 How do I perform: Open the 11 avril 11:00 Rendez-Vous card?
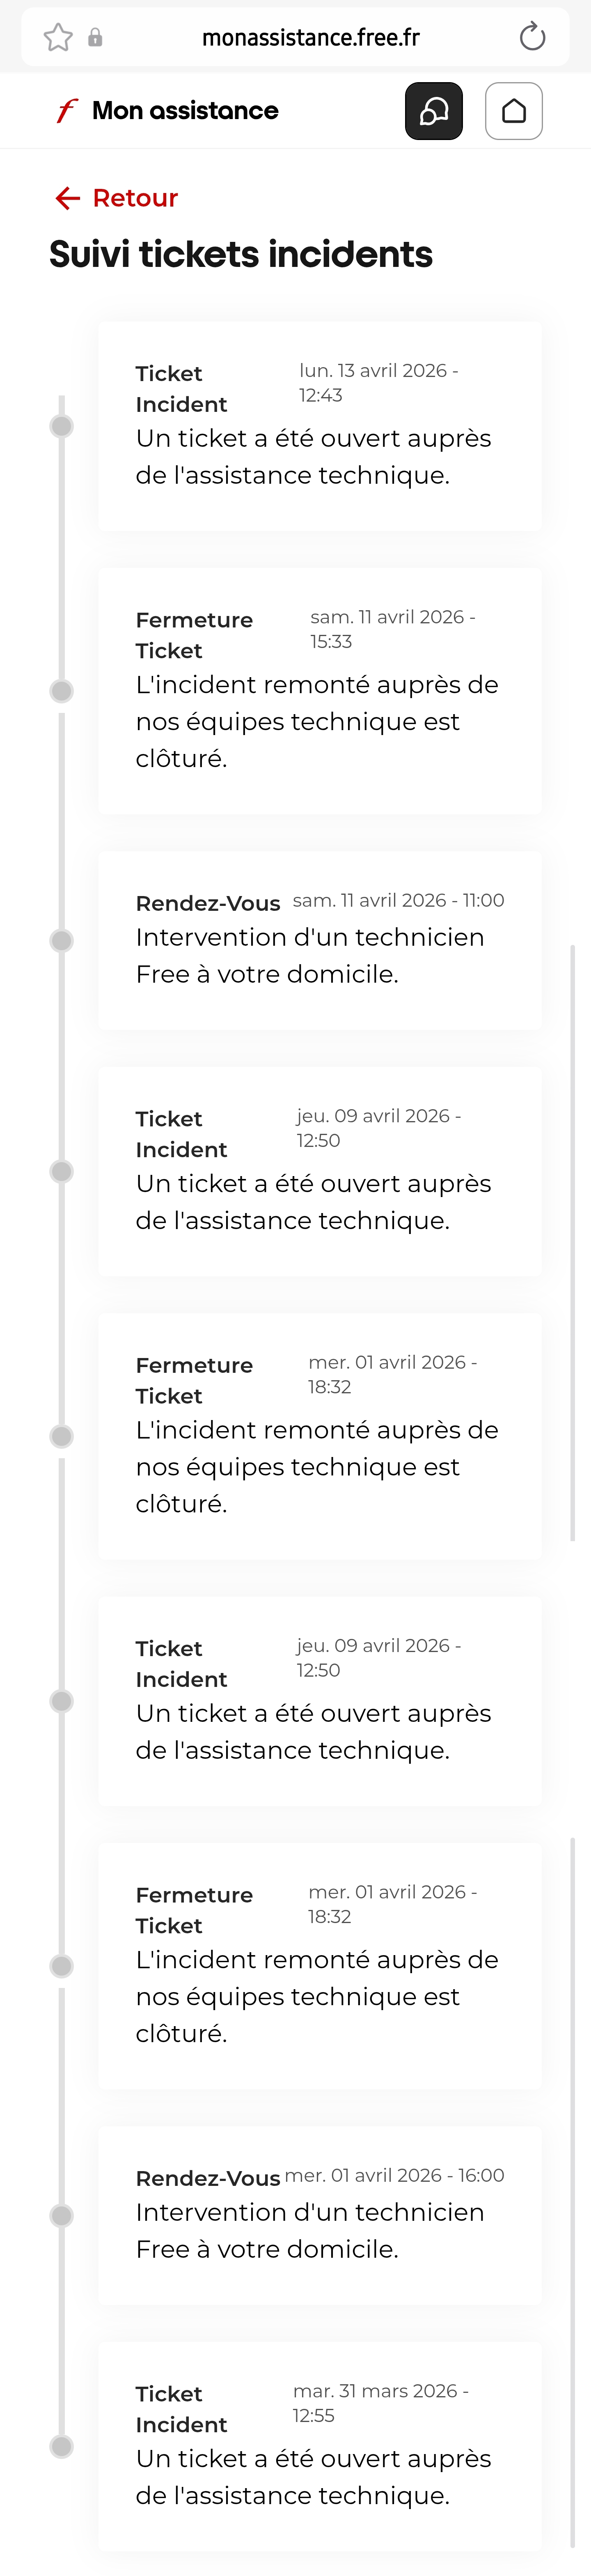pyautogui.click(x=320, y=941)
